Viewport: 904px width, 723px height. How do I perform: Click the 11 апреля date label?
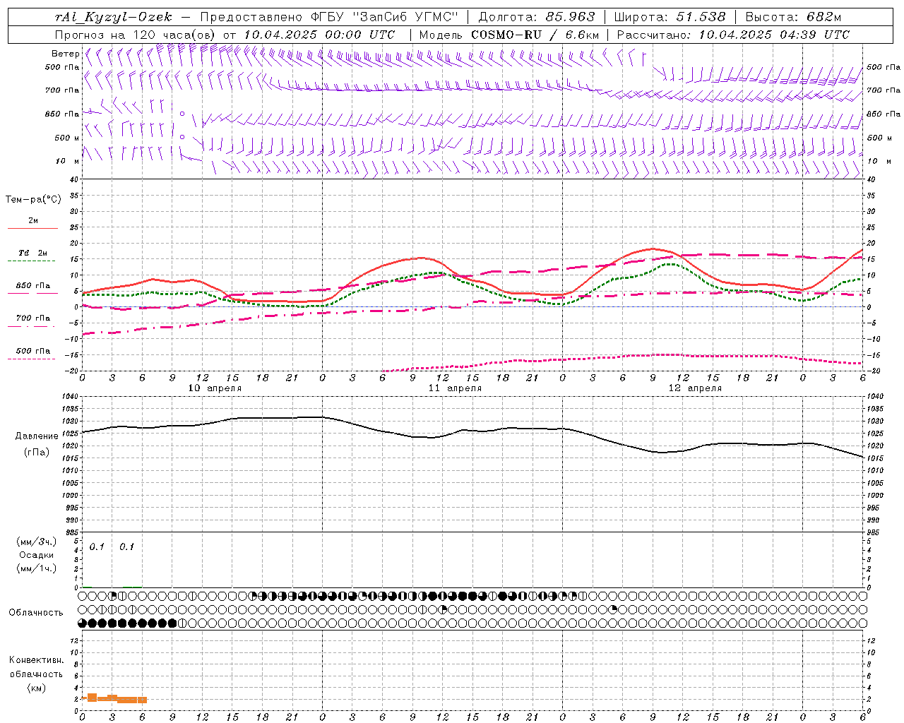[x=455, y=388]
